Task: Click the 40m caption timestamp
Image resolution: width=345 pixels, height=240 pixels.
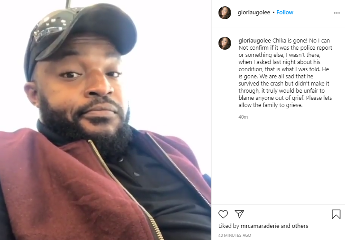Action: tap(243, 117)
